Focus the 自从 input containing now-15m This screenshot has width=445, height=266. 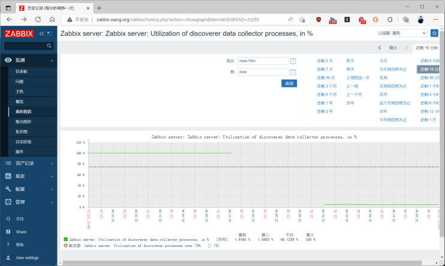click(x=263, y=61)
